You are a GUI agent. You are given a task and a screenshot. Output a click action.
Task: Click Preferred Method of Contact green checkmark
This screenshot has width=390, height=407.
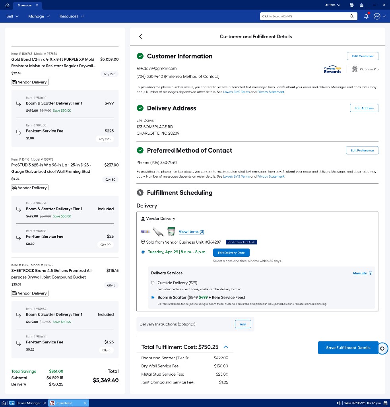(x=140, y=150)
